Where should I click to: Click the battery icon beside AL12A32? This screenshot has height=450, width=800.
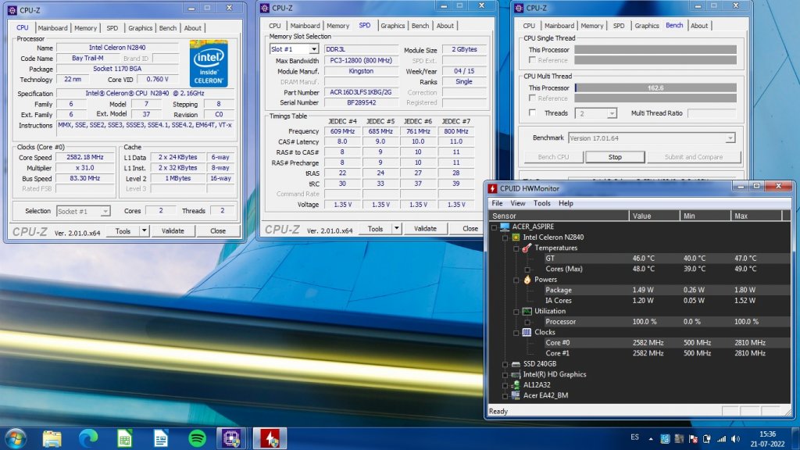click(x=516, y=385)
